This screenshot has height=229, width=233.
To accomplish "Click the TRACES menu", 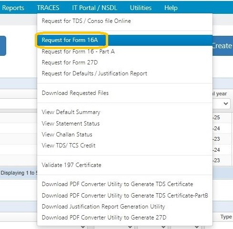I will click(48, 8).
